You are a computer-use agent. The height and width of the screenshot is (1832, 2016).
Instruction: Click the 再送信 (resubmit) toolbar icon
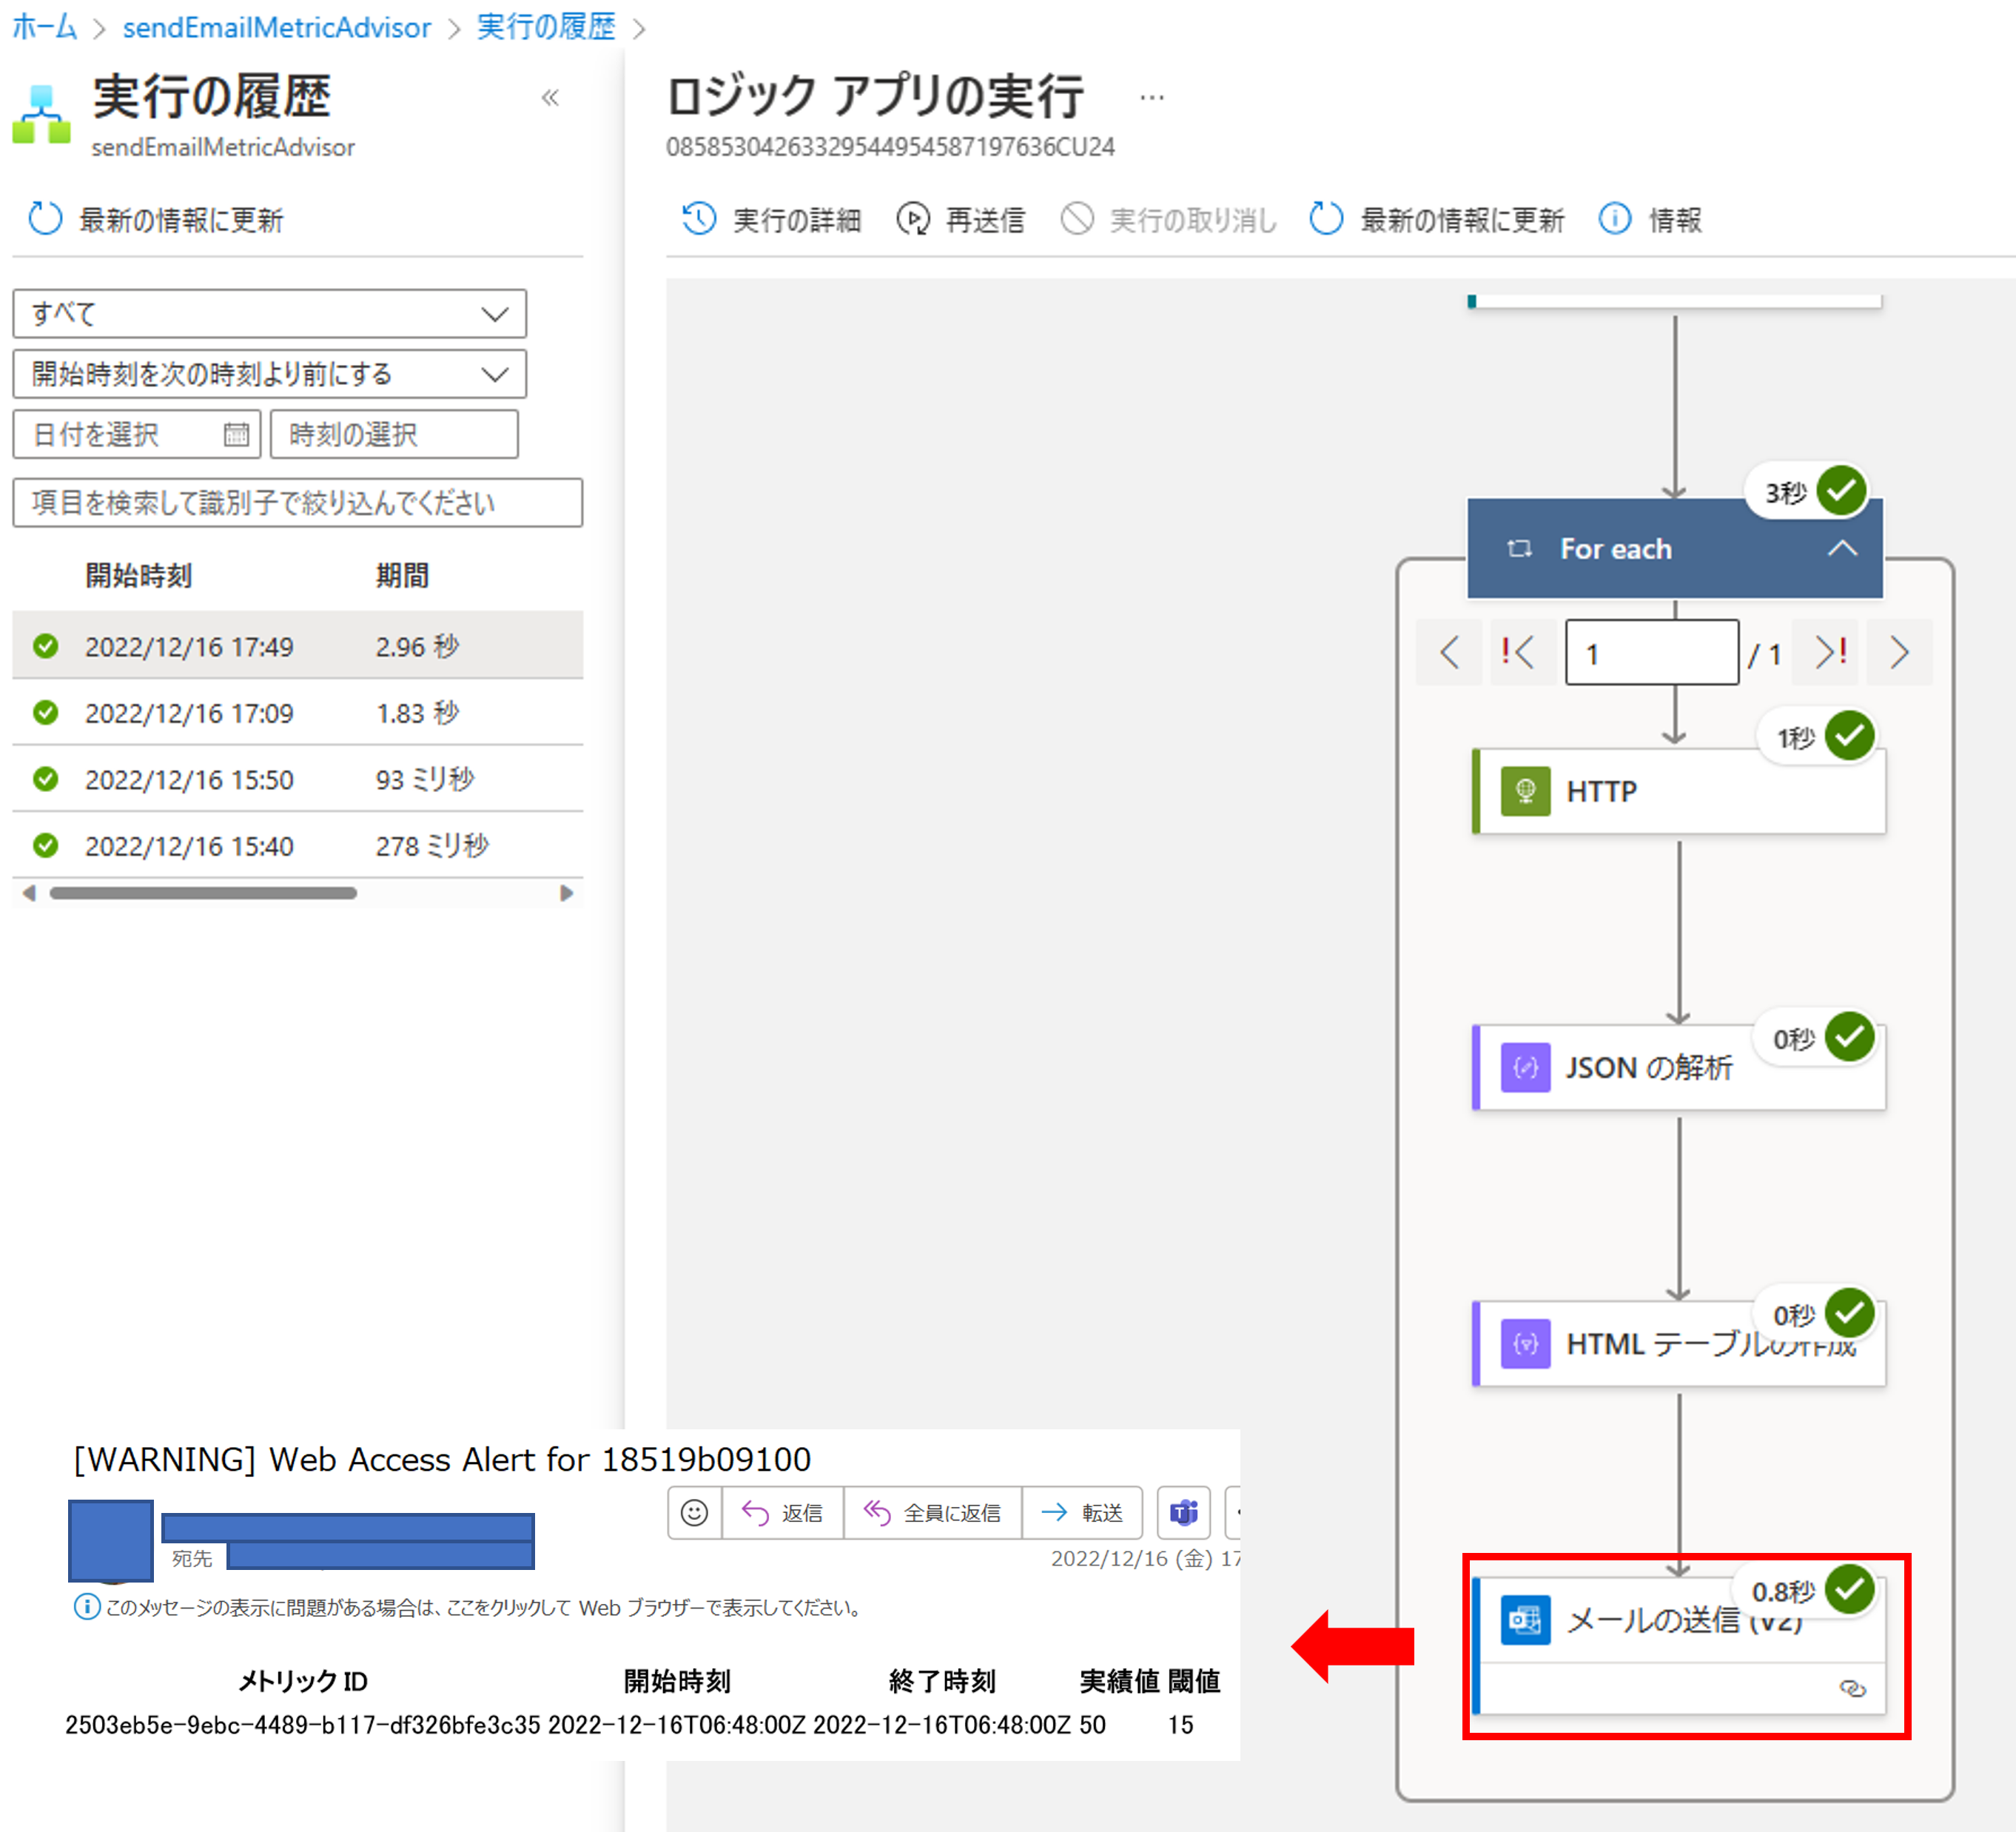912,219
